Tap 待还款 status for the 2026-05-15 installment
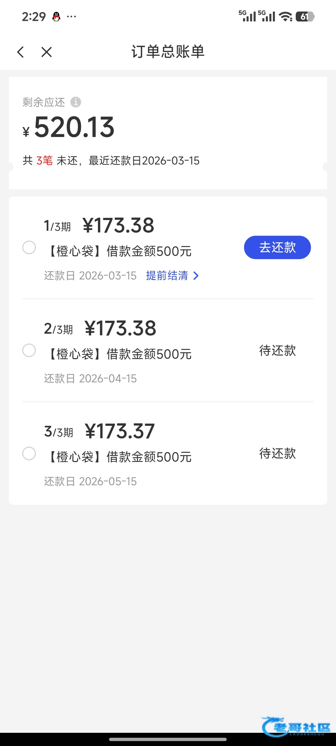This screenshot has width=336, height=746. click(277, 453)
